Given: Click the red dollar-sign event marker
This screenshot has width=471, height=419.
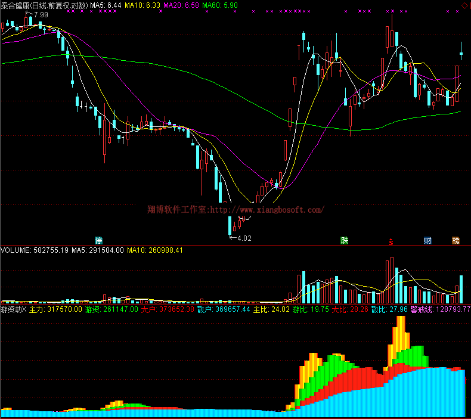Looking at the screenshot, I should (391, 241).
